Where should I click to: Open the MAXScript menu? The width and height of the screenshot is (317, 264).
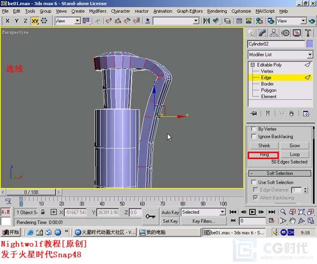[265, 11]
